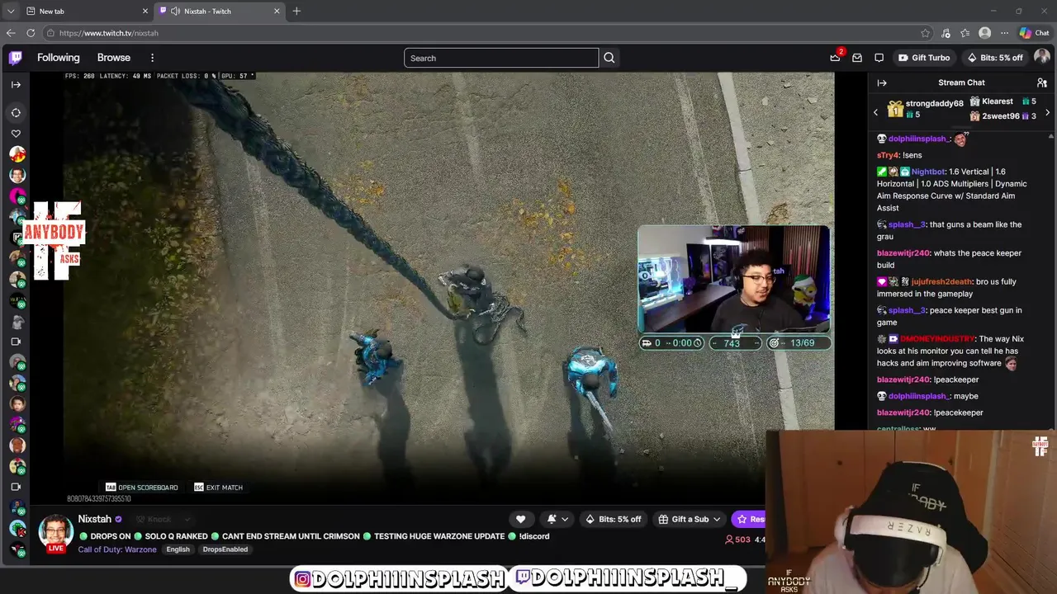Click Gift Turbo button
Viewport: 1057px width, 594px height.
tap(924, 58)
